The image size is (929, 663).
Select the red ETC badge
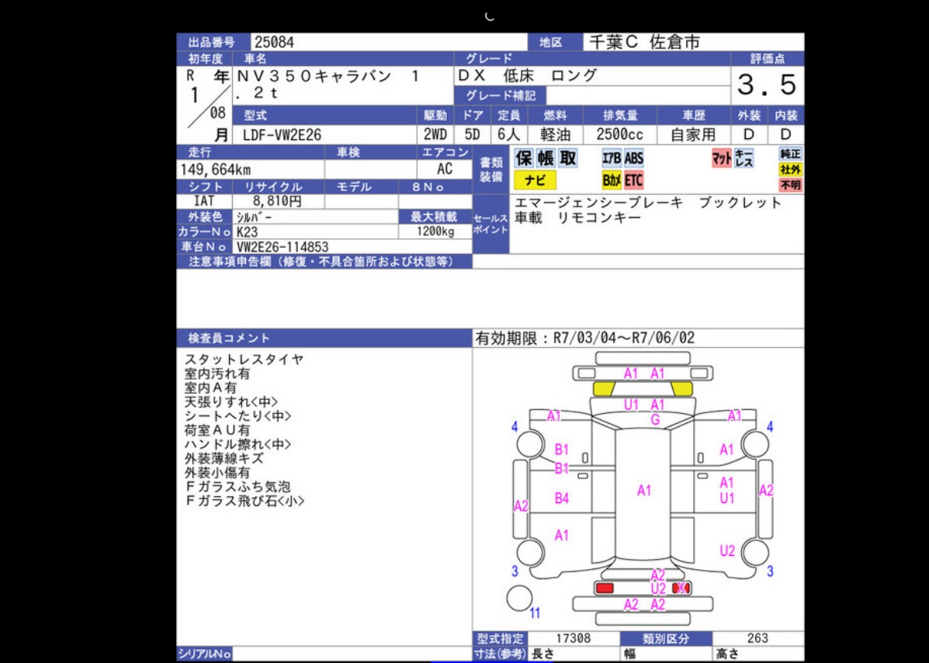(x=633, y=180)
